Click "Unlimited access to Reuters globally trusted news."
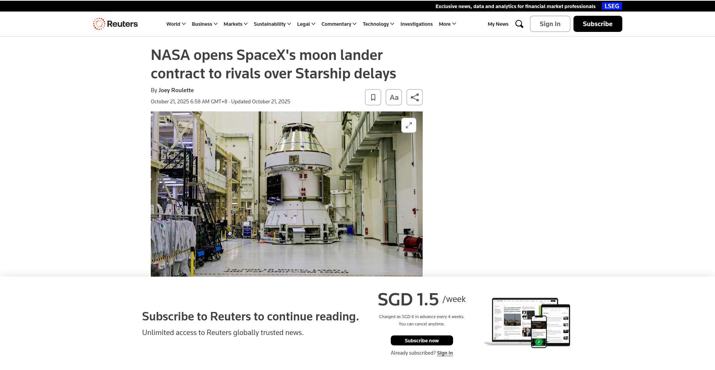715x370 pixels. (x=223, y=332)
